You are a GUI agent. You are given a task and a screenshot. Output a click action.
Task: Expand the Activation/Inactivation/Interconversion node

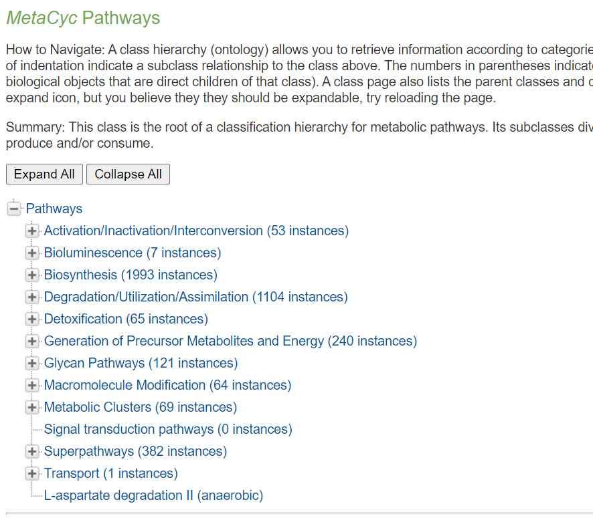(x=31, y=231)
